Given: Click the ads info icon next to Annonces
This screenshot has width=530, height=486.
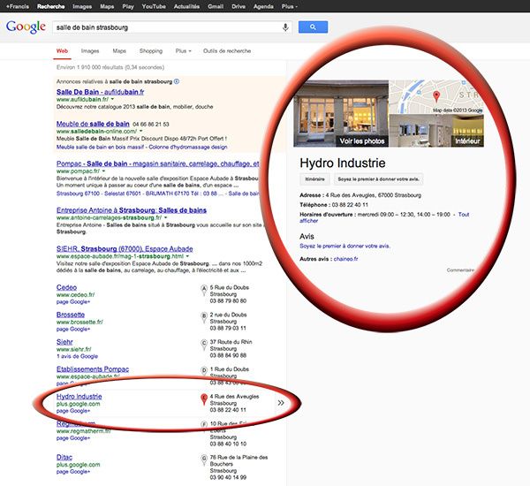Looking at the screenshot, I should tap(177, 81).
